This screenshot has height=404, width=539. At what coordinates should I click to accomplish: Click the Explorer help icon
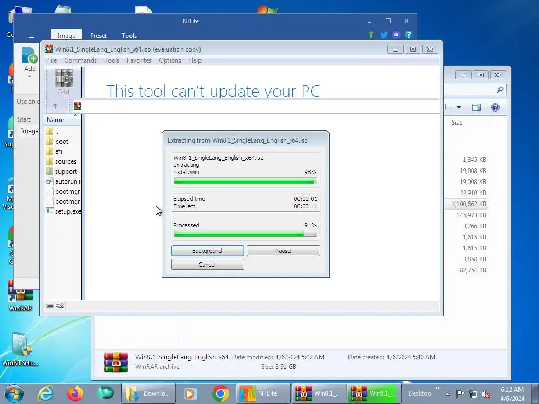click(x=495, y=107)
